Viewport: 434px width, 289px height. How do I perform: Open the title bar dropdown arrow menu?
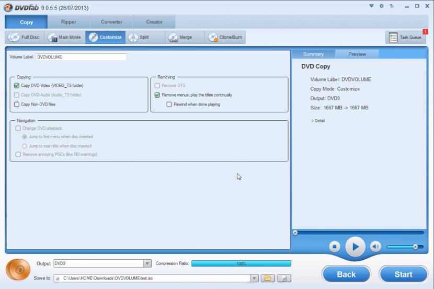371,6
